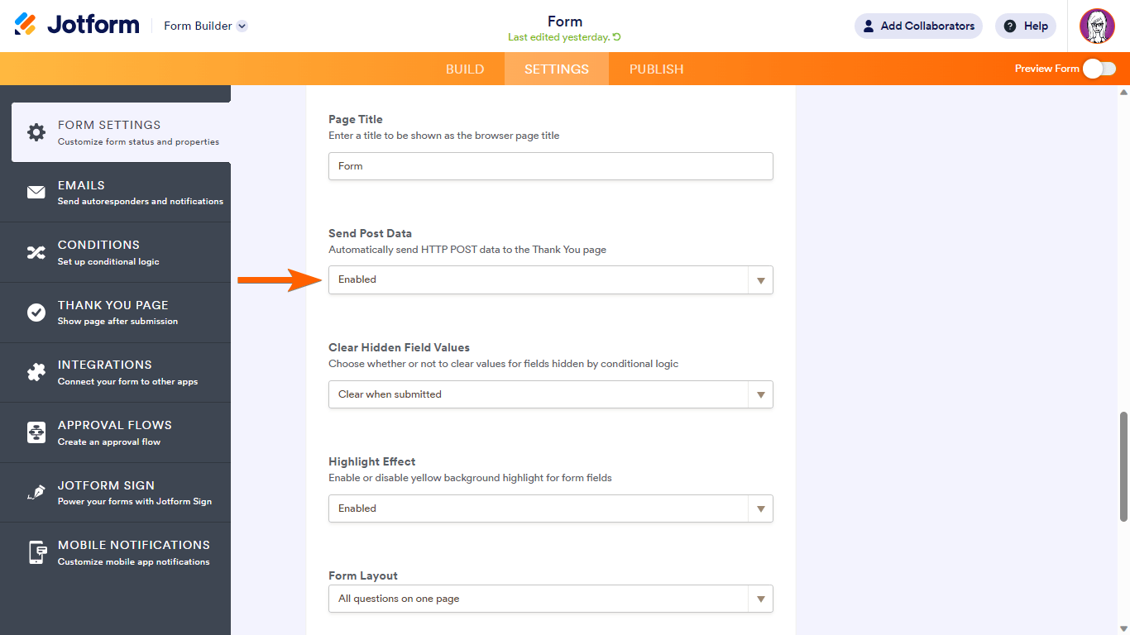This screenshot has height=635, width=1130.
Task: Click the Integrations puzzle piece icon
Action: 36,372
